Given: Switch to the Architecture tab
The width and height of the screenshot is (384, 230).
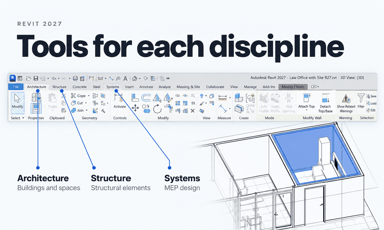Looking at the screenshot, I should pos(36,87).
